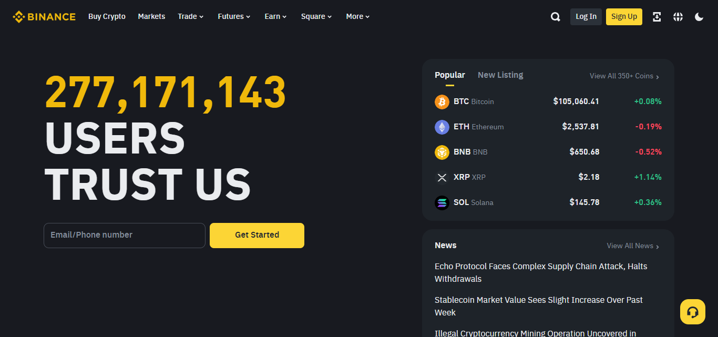Viewport: 718px width, 337px height.
Task: Open the download app icon
Action: coord(657,17)
